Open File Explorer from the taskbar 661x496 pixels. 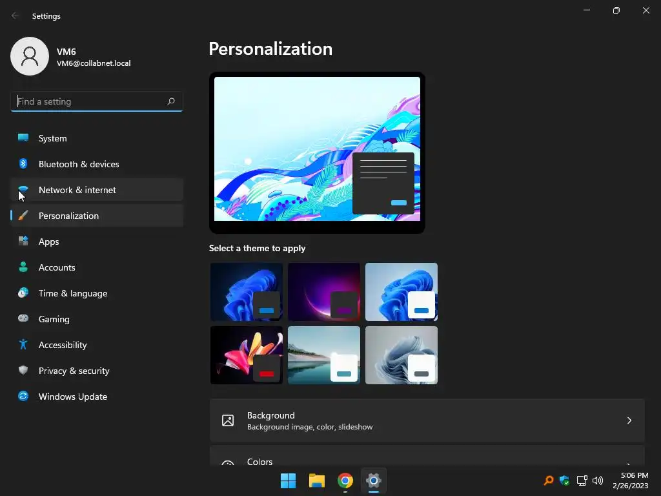(x=316, y=480)
